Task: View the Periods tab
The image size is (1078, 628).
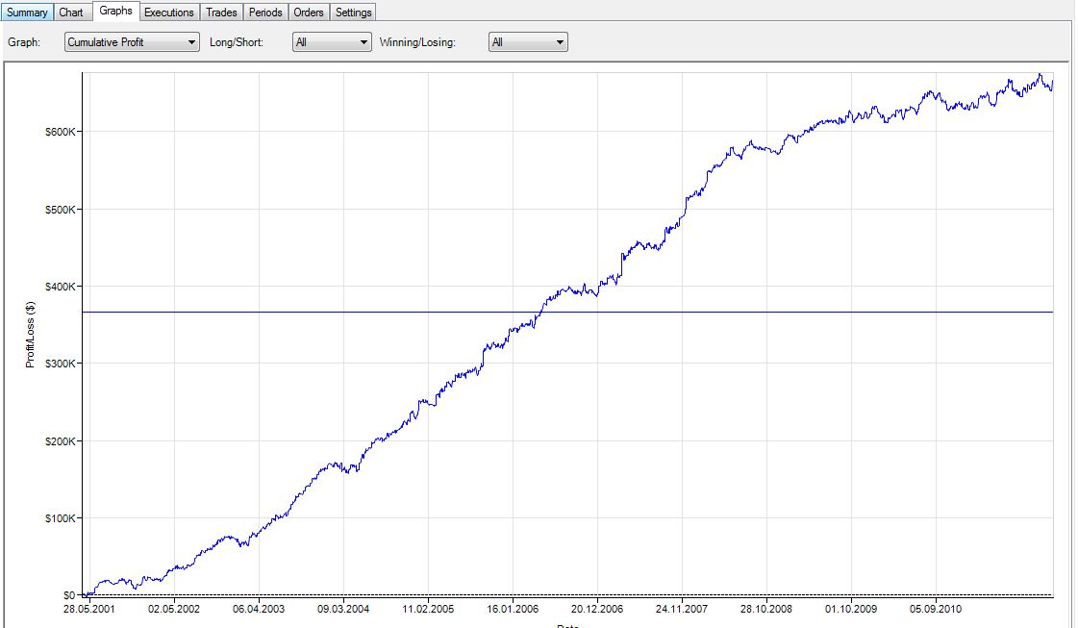Action: click(265, 13)
